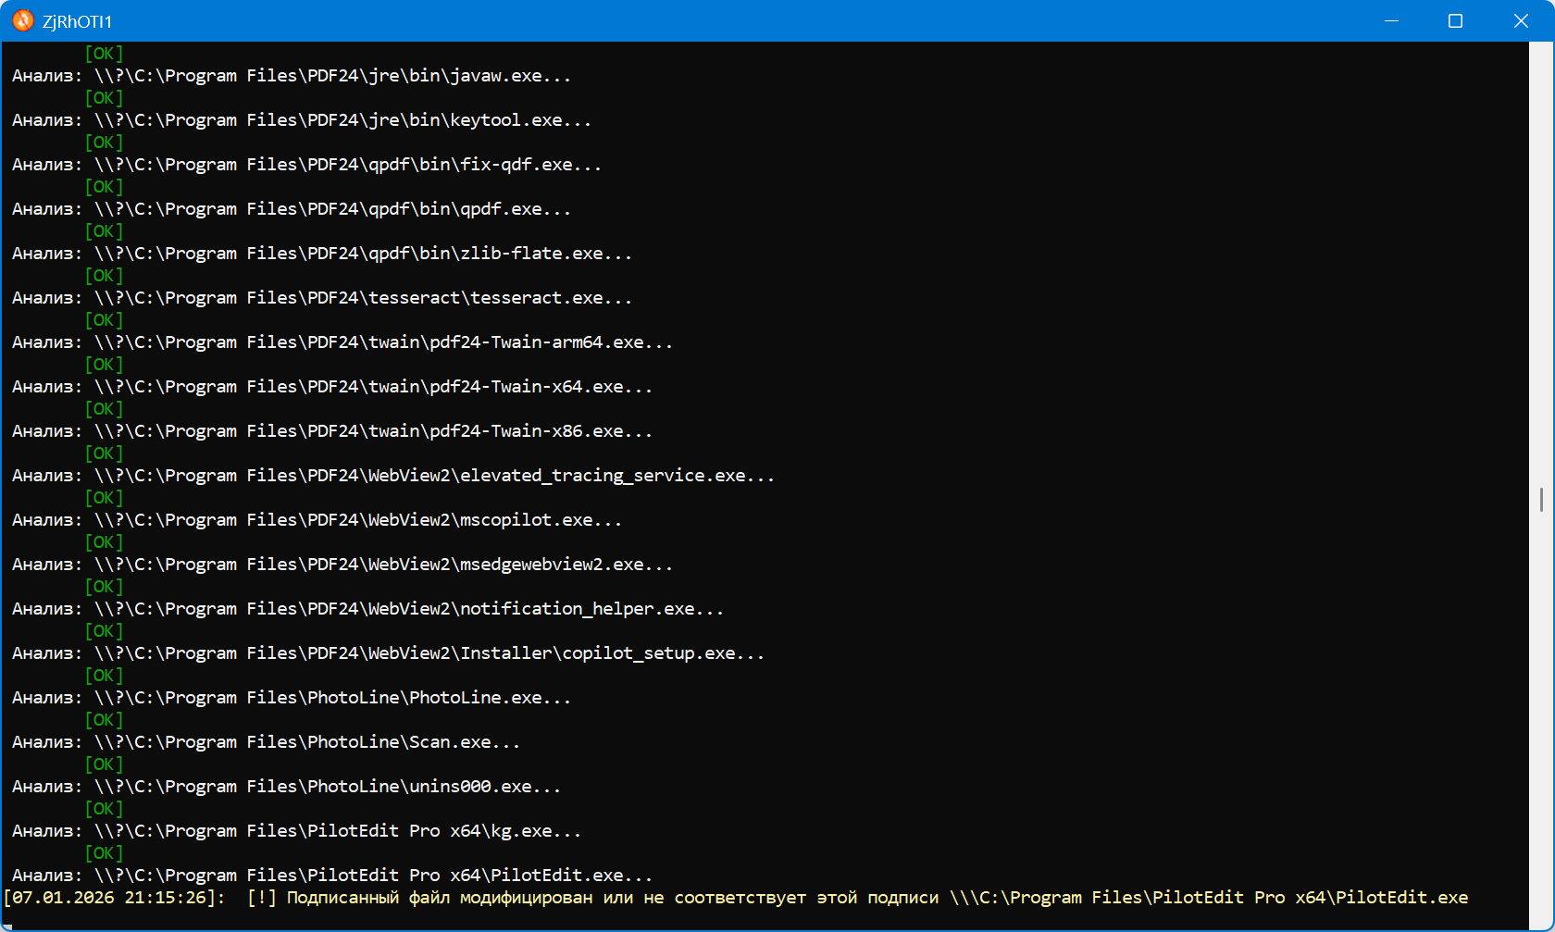1555x932 pixels.
Task: Close the ZjRhOTI1 console window
Action: (x=1521, y=20)
